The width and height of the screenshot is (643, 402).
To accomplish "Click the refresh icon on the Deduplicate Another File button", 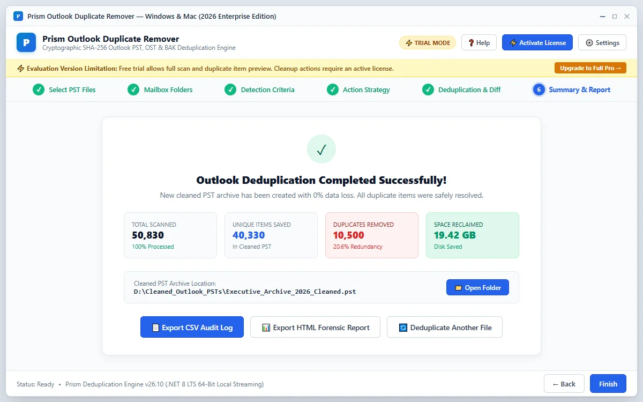I will (x=403, y=327).
